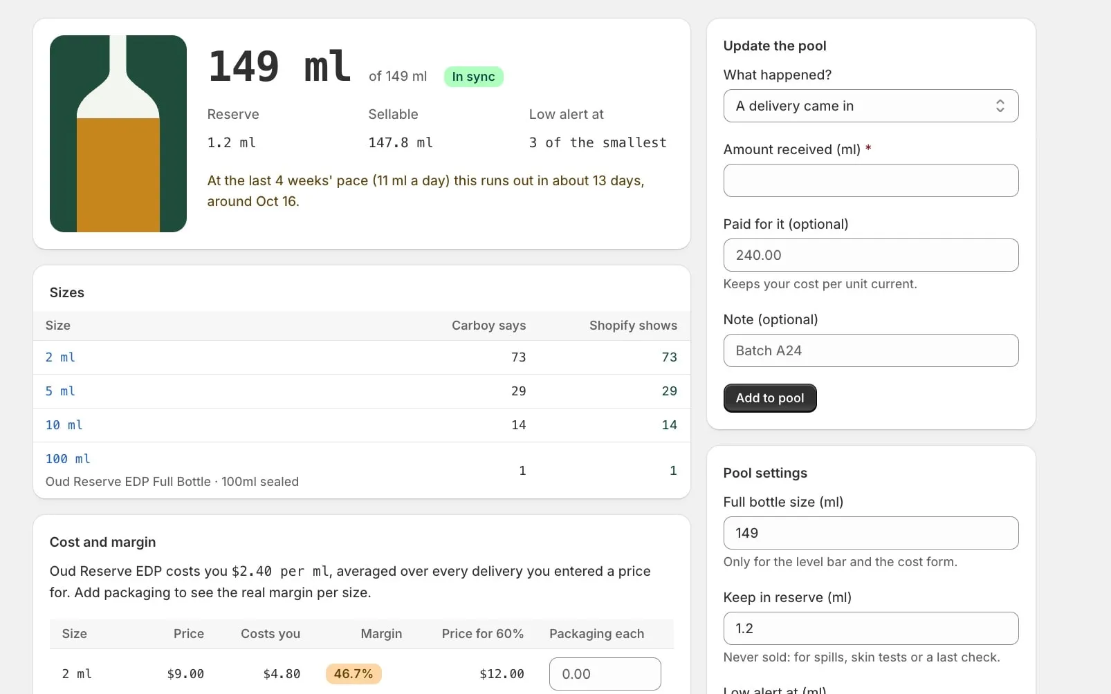Image resolution: width=1111 pixels, height=694 pixels.
Task: Click the perfume bottle level illustration
Action: coord(118,133)
